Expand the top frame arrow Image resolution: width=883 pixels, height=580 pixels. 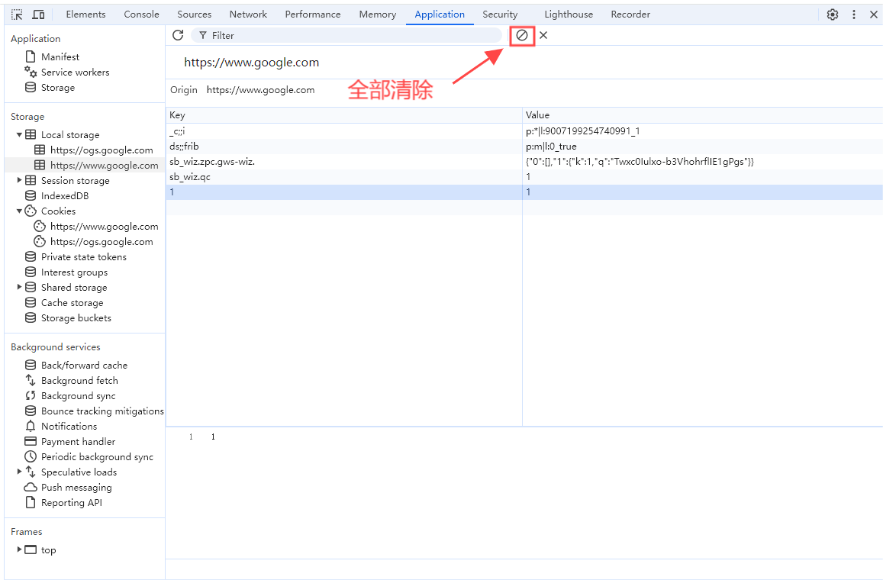(x=19, y=549)
